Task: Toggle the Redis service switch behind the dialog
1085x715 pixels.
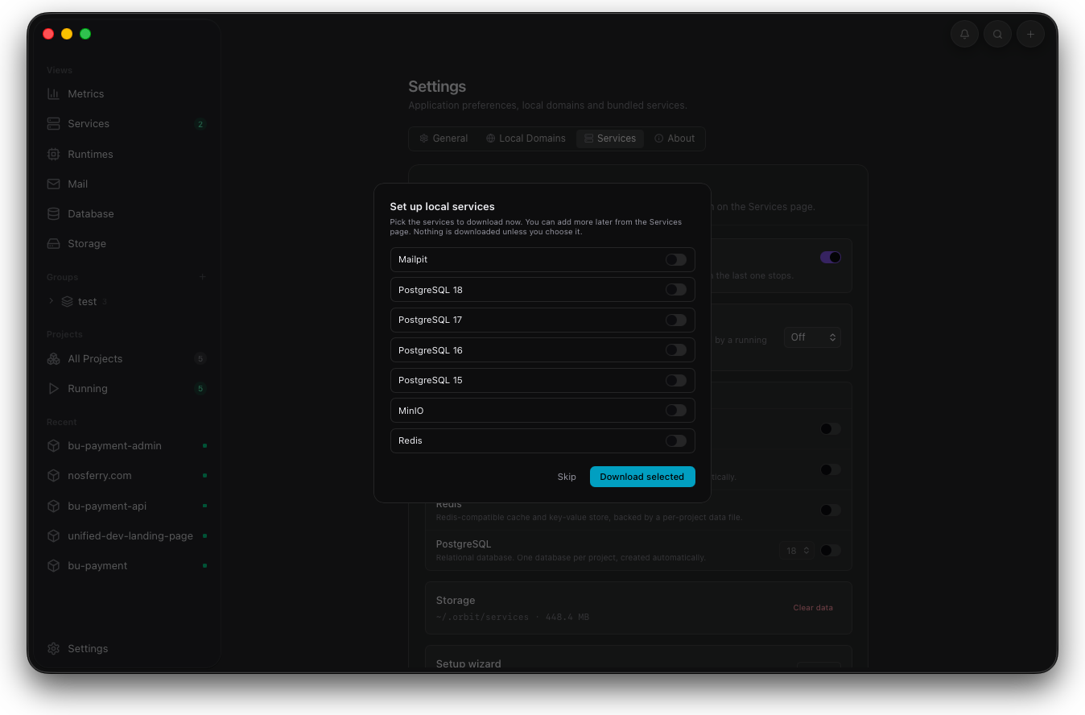Action: [830, 510]
